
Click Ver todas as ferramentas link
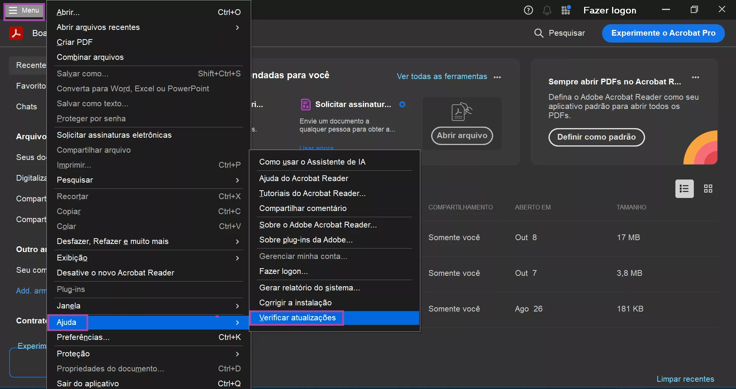pos(442,76)
